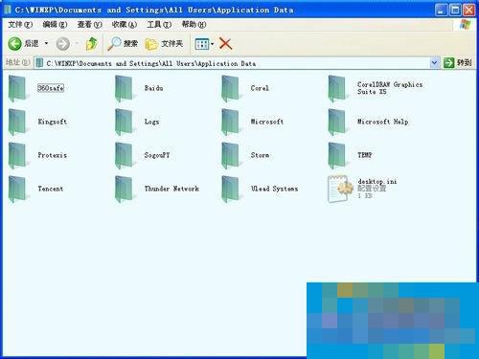Select the CorelDRAW Graphics Suite X5 folder icon

[x=336, y=88]
